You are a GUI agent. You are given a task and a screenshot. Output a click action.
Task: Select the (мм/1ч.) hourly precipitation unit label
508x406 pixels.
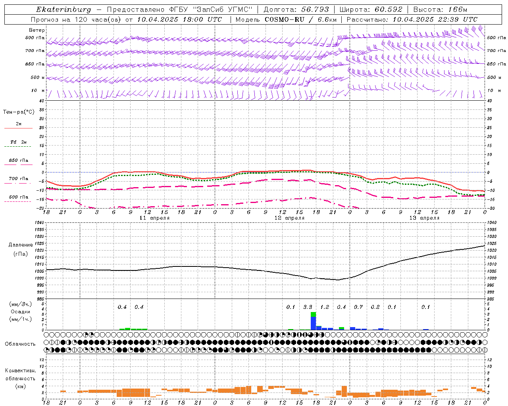21,319
